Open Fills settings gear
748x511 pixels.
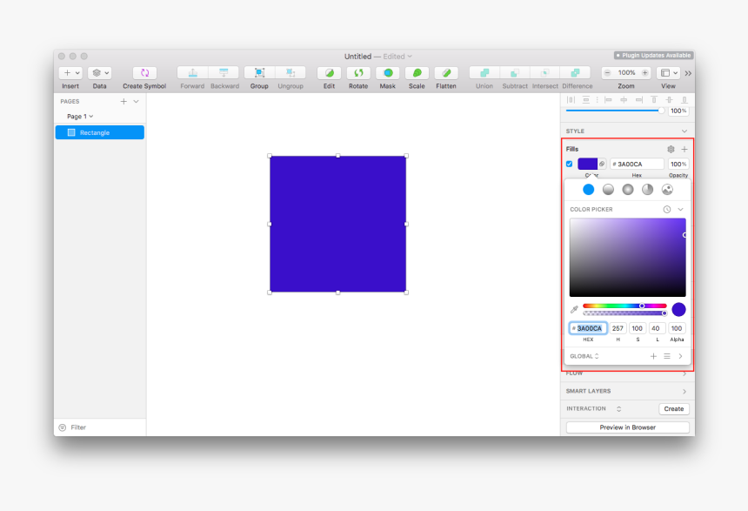coord(671,149)
